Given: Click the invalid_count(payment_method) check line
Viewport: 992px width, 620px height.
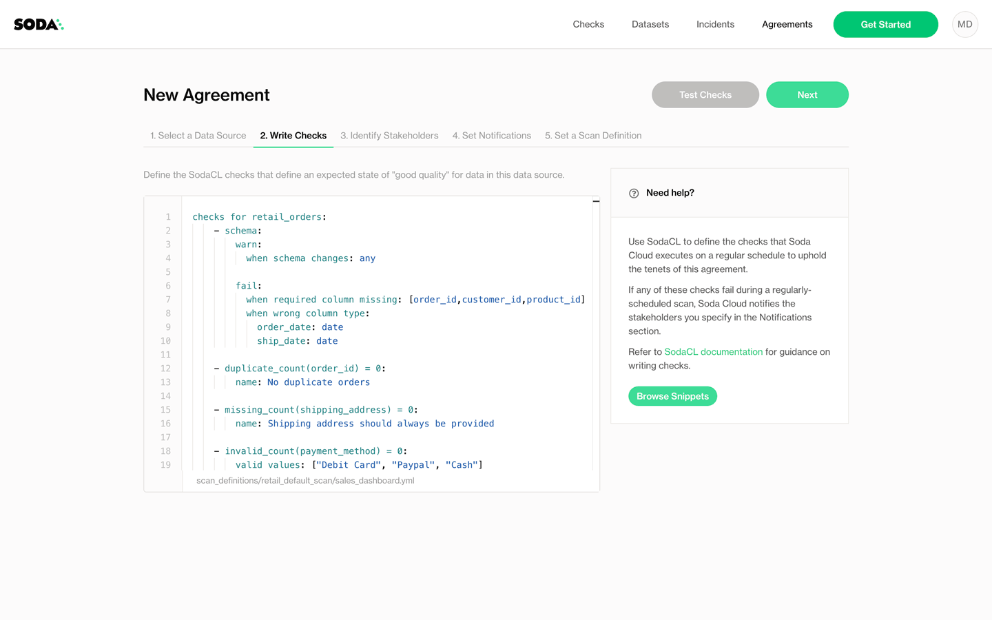Looking at the screenshot, I should click(x=311, y=451).
